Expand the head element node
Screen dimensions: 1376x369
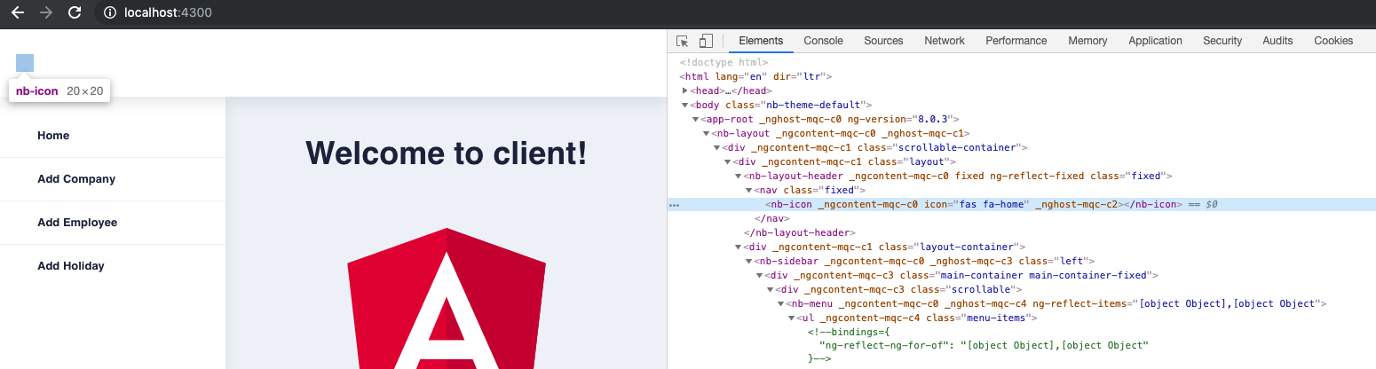[x=685, y=90]
